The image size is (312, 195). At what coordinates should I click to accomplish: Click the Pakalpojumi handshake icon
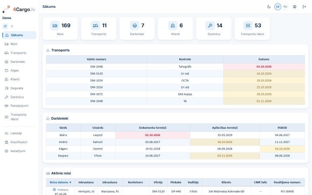[x=6, y=106]
